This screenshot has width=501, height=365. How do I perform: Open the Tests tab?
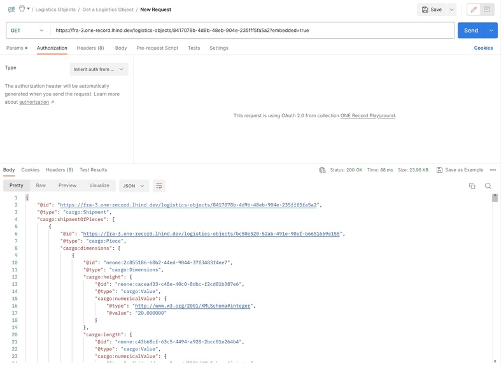(x=194, y=48)
